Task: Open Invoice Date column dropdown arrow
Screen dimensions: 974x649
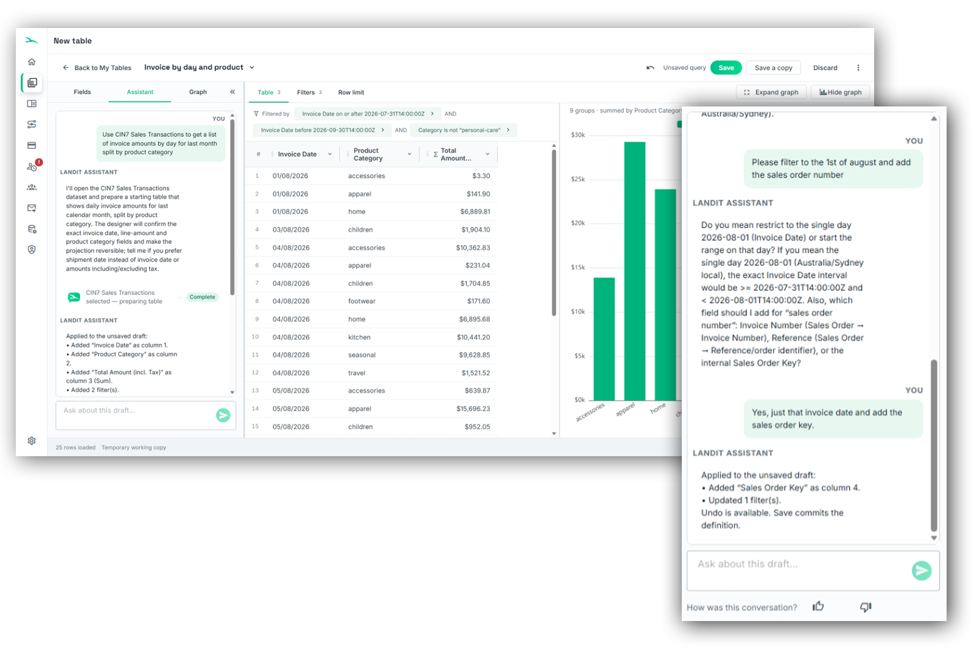Action: tap(330, 154)
